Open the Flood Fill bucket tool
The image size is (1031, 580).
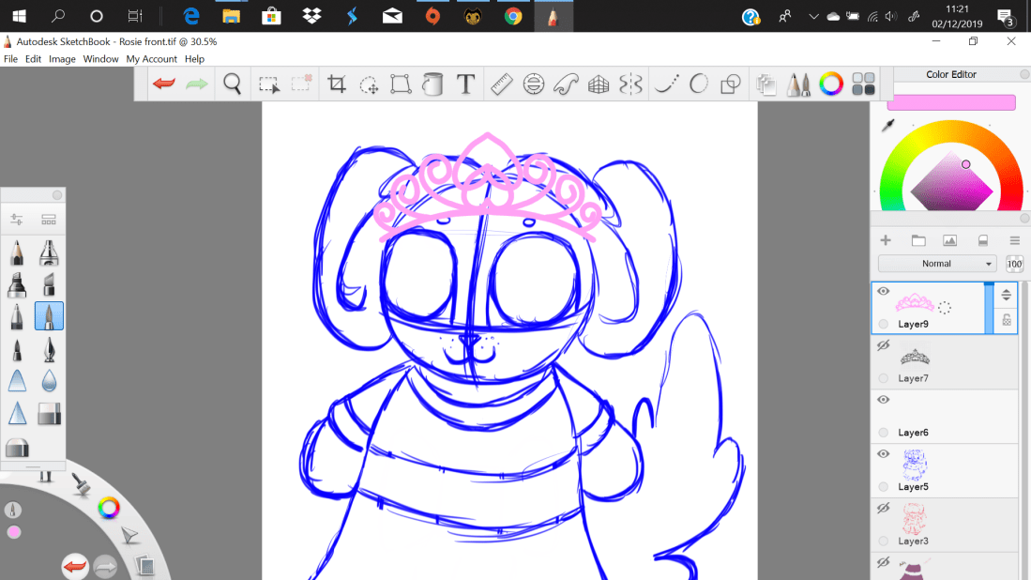[x=432, y=84]
